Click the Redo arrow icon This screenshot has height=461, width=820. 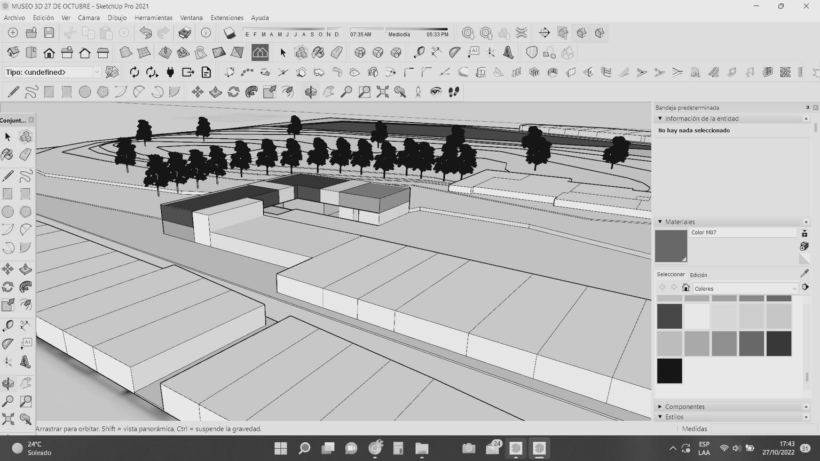coord(163,33)
